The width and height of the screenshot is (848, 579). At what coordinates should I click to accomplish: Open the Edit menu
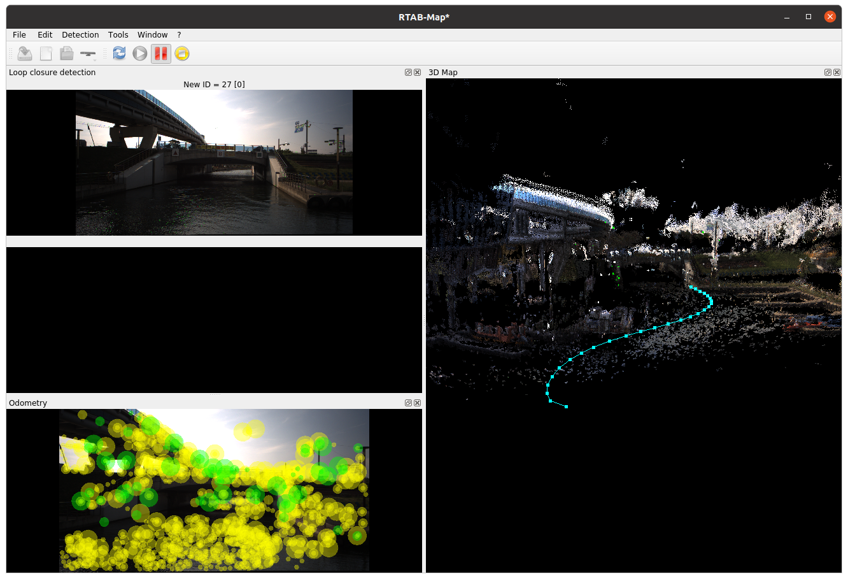(x=45, y=35)
